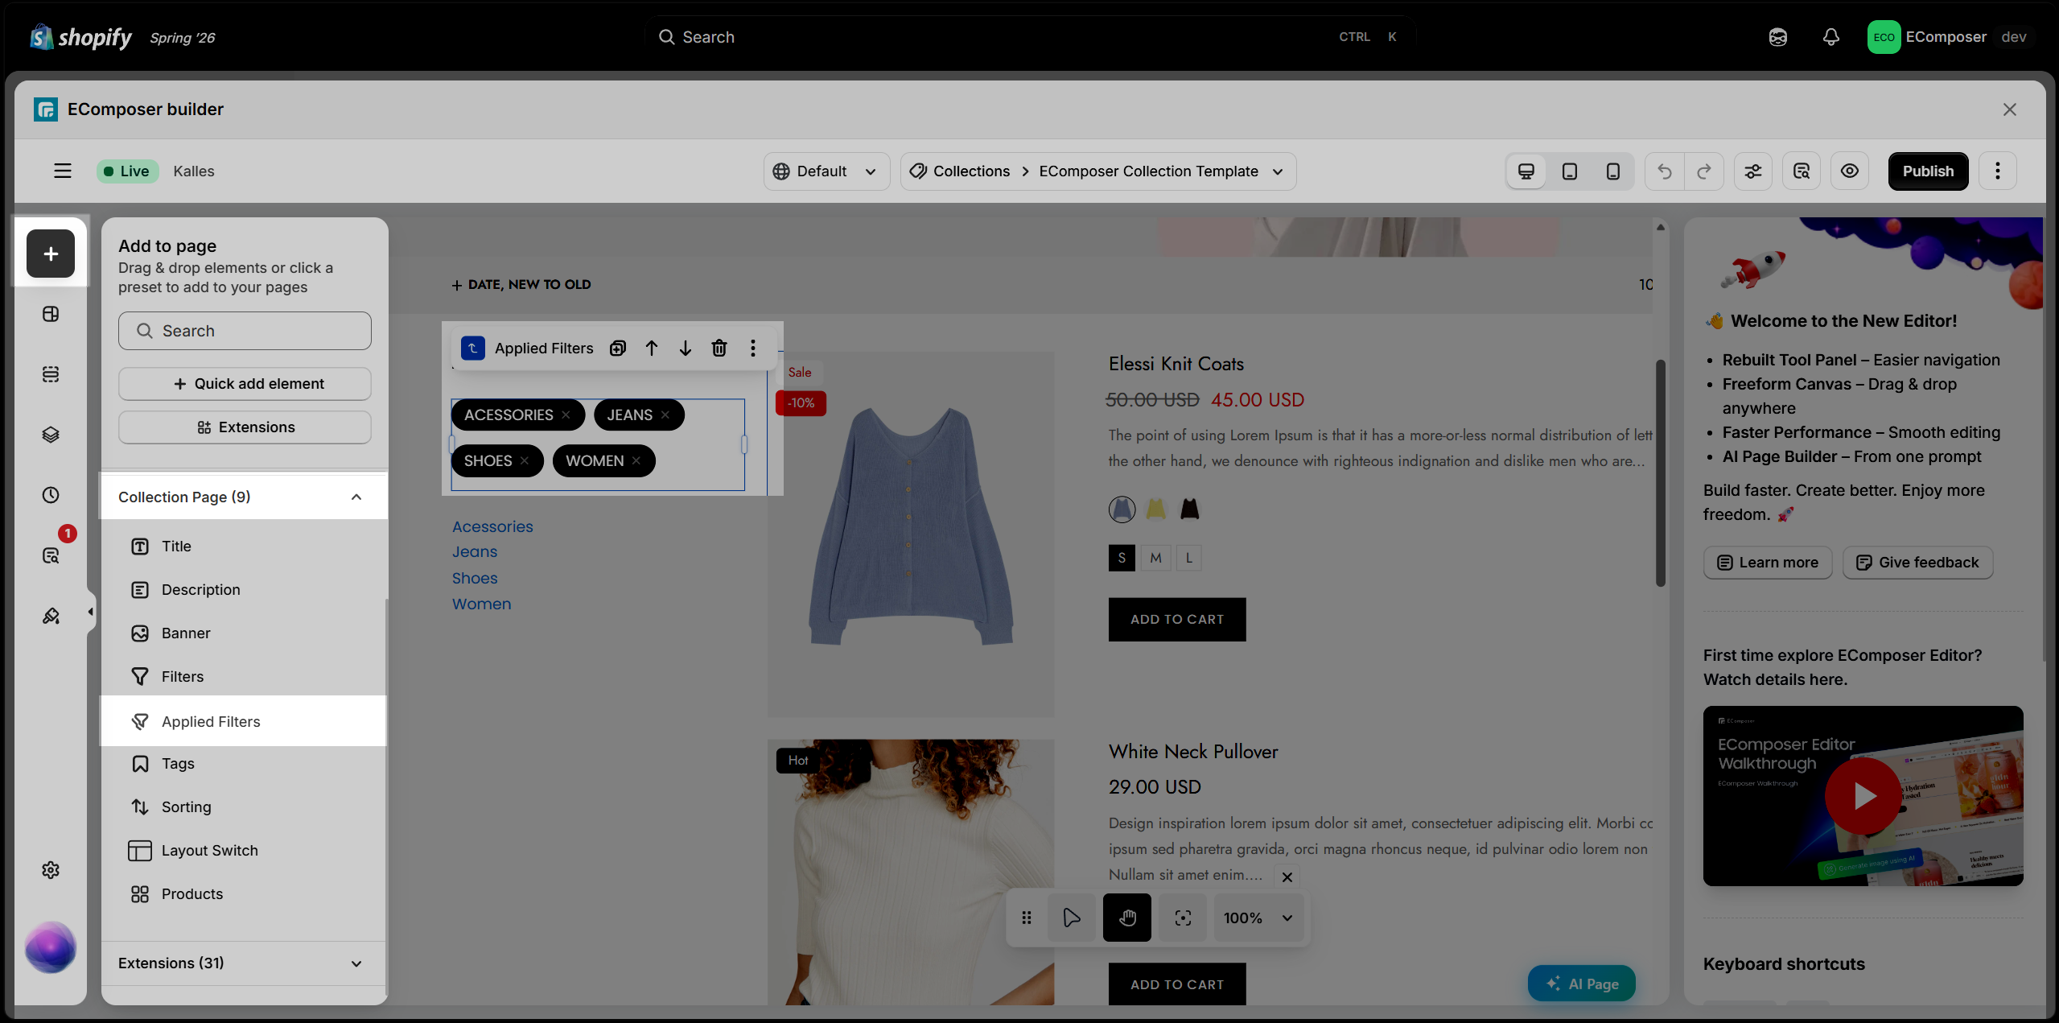Open the layers stack sidebar icon
2059x1023 pixels.
(51, 435)
